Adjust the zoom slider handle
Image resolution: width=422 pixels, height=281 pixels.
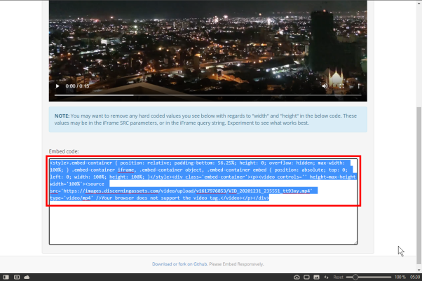coord(355,277)
